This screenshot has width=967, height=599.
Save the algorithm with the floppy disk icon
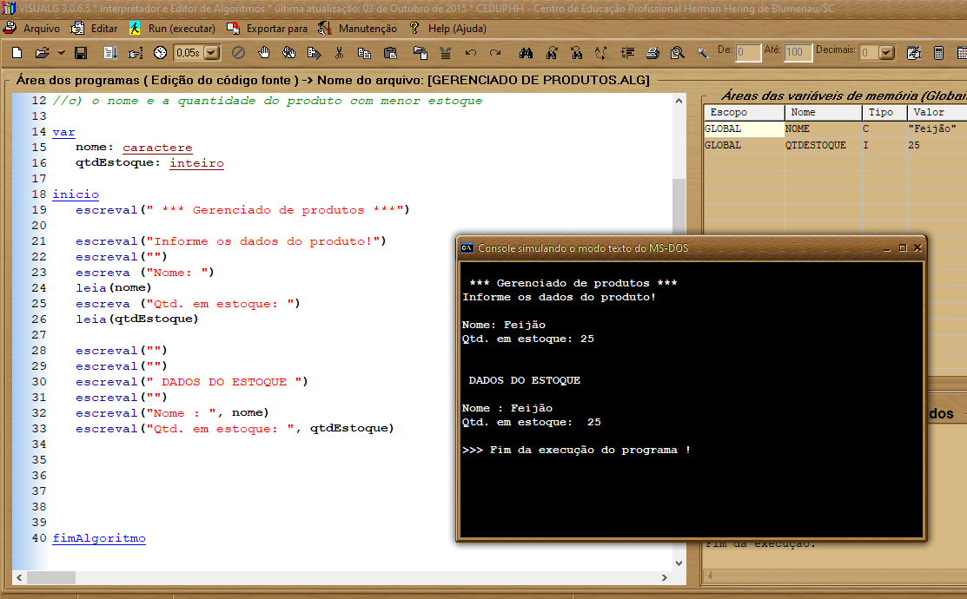point(81,53)
